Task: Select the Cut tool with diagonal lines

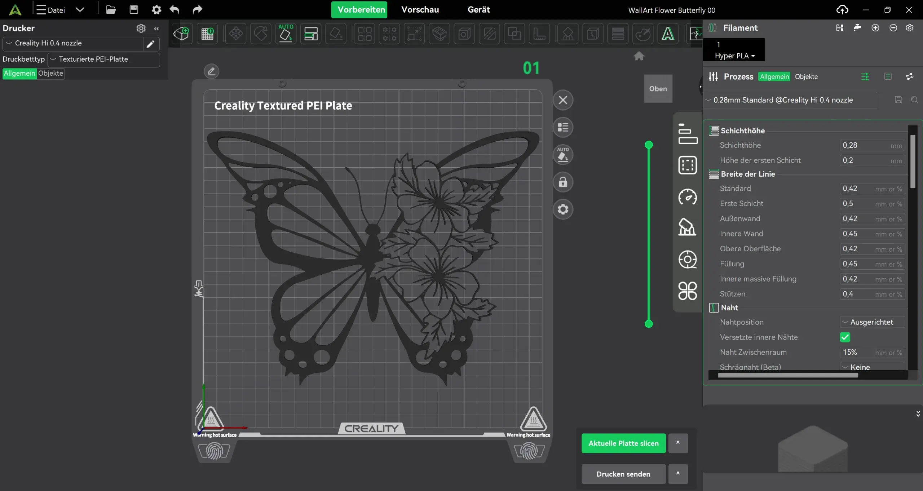Action: [490, 34]
